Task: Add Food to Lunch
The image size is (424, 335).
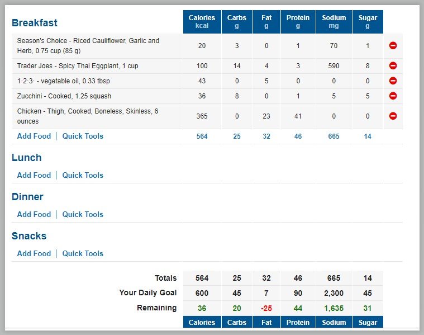Action: pyautogui.click(x=34, y=175)
